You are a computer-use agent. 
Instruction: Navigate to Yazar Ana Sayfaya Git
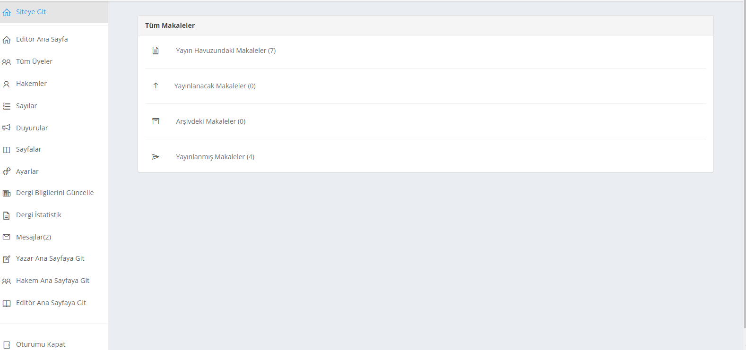50,258
